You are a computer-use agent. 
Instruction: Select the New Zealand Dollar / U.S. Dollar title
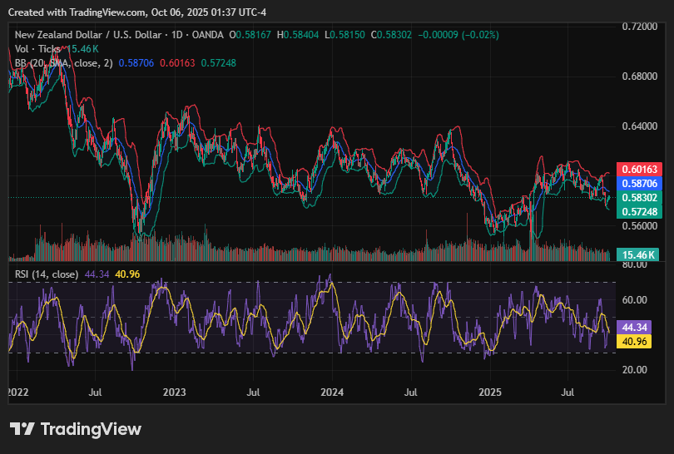pyautogui.click(x=90, y=35)
